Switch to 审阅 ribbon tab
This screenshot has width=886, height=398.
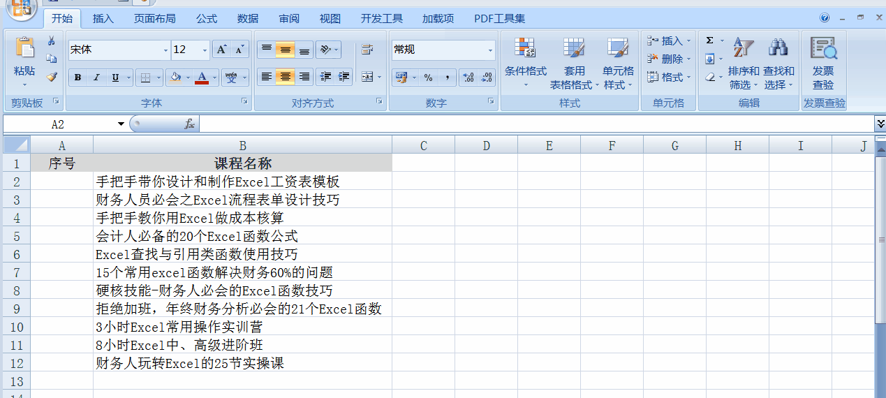coord(289,18)
